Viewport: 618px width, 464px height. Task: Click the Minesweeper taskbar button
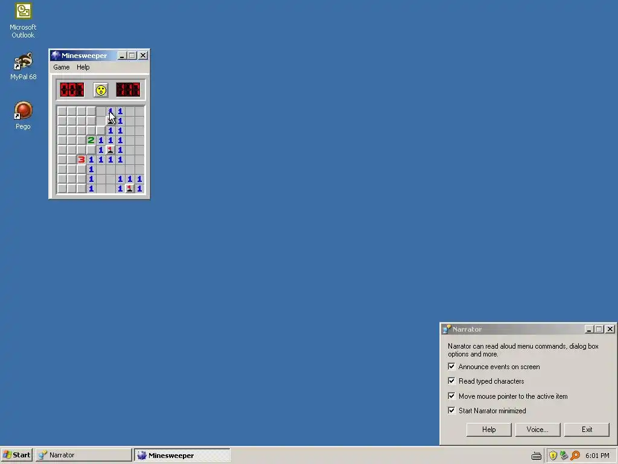[182, 456]
